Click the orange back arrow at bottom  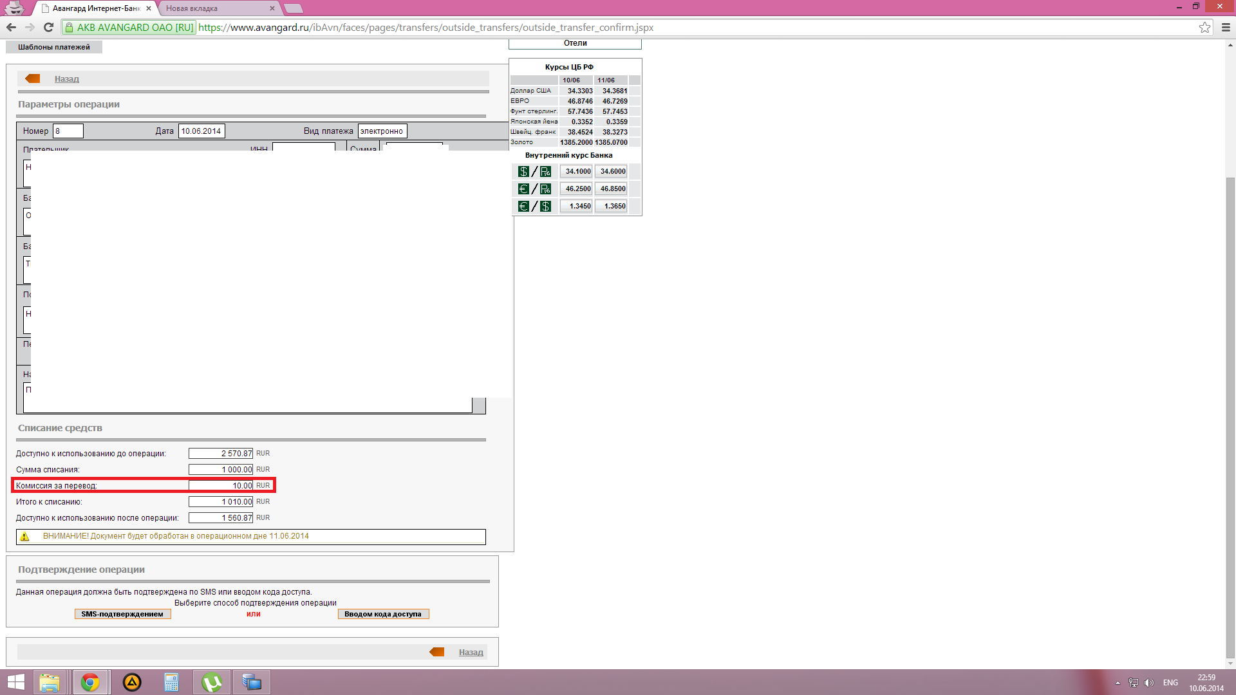(x=437, y=652)
